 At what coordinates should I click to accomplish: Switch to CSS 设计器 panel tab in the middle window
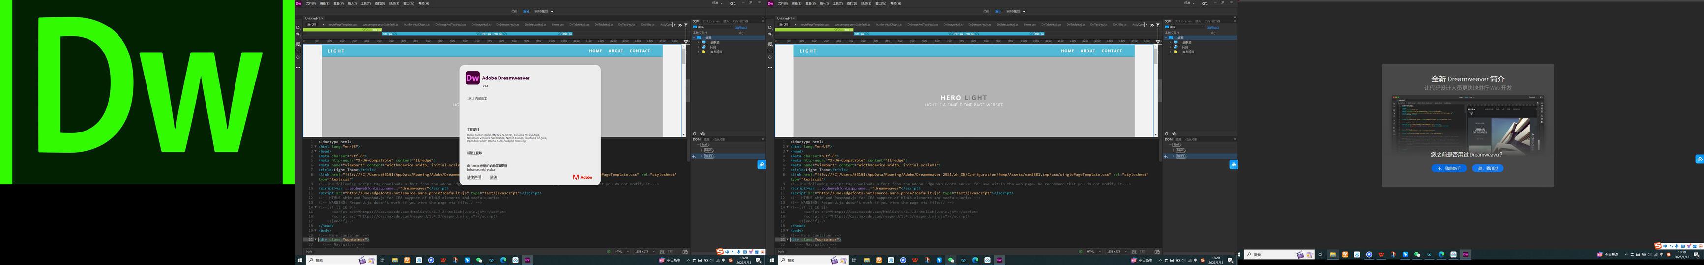tap(1212, 21)
